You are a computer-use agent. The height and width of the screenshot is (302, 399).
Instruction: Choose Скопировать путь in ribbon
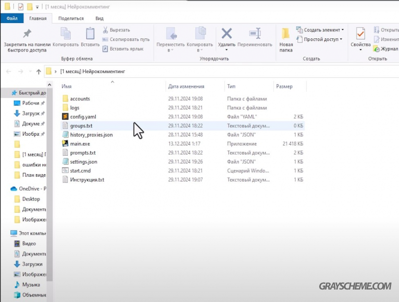click(x=126, y=39)
